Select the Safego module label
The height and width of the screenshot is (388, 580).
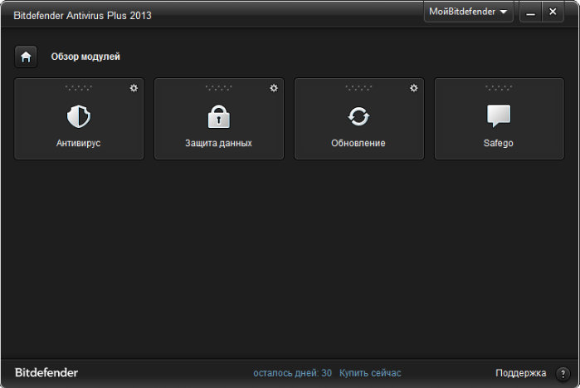click(499, 143)
